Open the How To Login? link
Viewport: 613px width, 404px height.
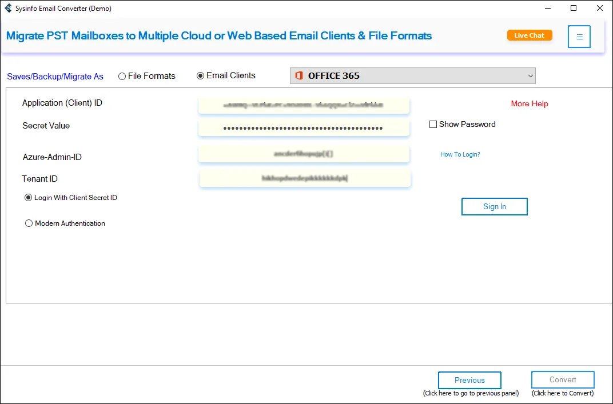(x=460, y=154)
